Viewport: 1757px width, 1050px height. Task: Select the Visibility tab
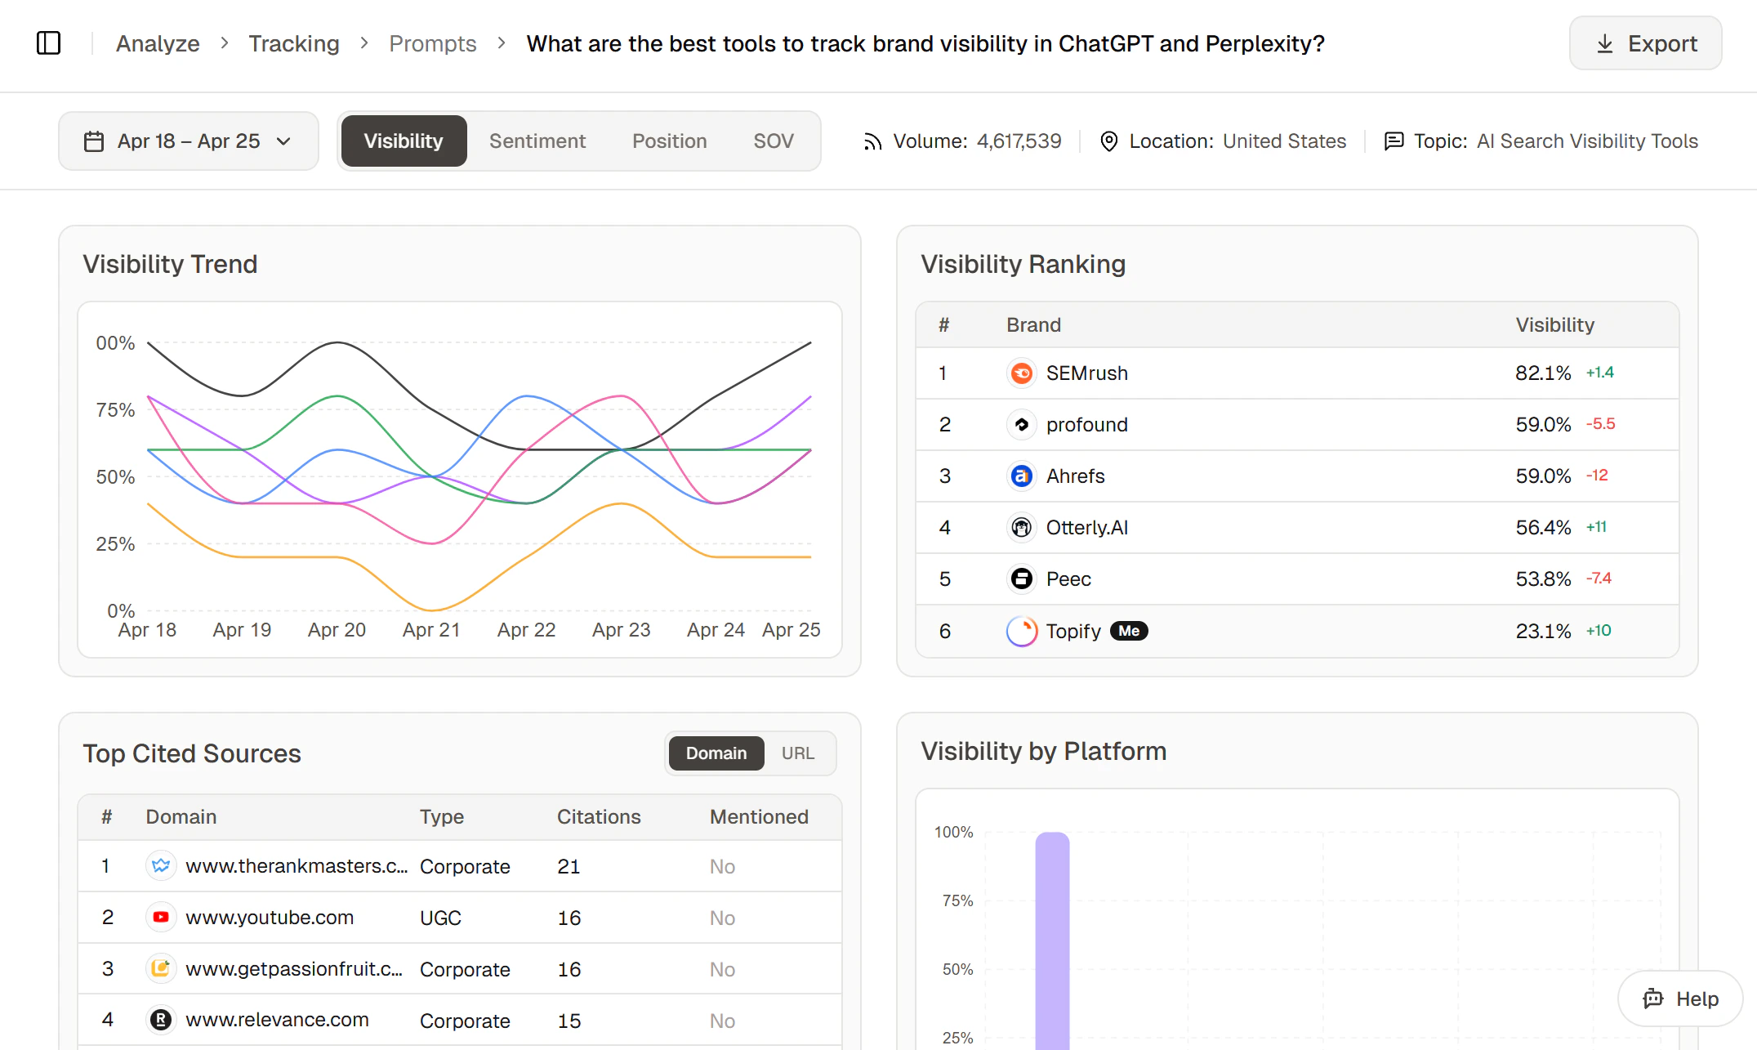pos(404,141)
